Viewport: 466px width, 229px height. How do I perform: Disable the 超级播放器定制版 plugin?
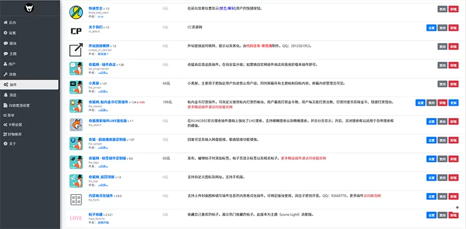[x=442, y=140]
